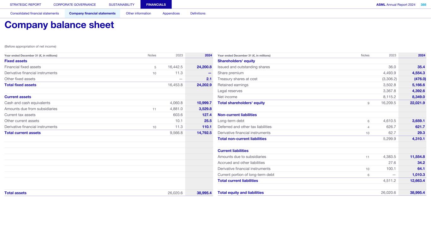431x242 pixels.
Task: Click note 11 for Amounts due to subsidiaries
Action: 368,157
